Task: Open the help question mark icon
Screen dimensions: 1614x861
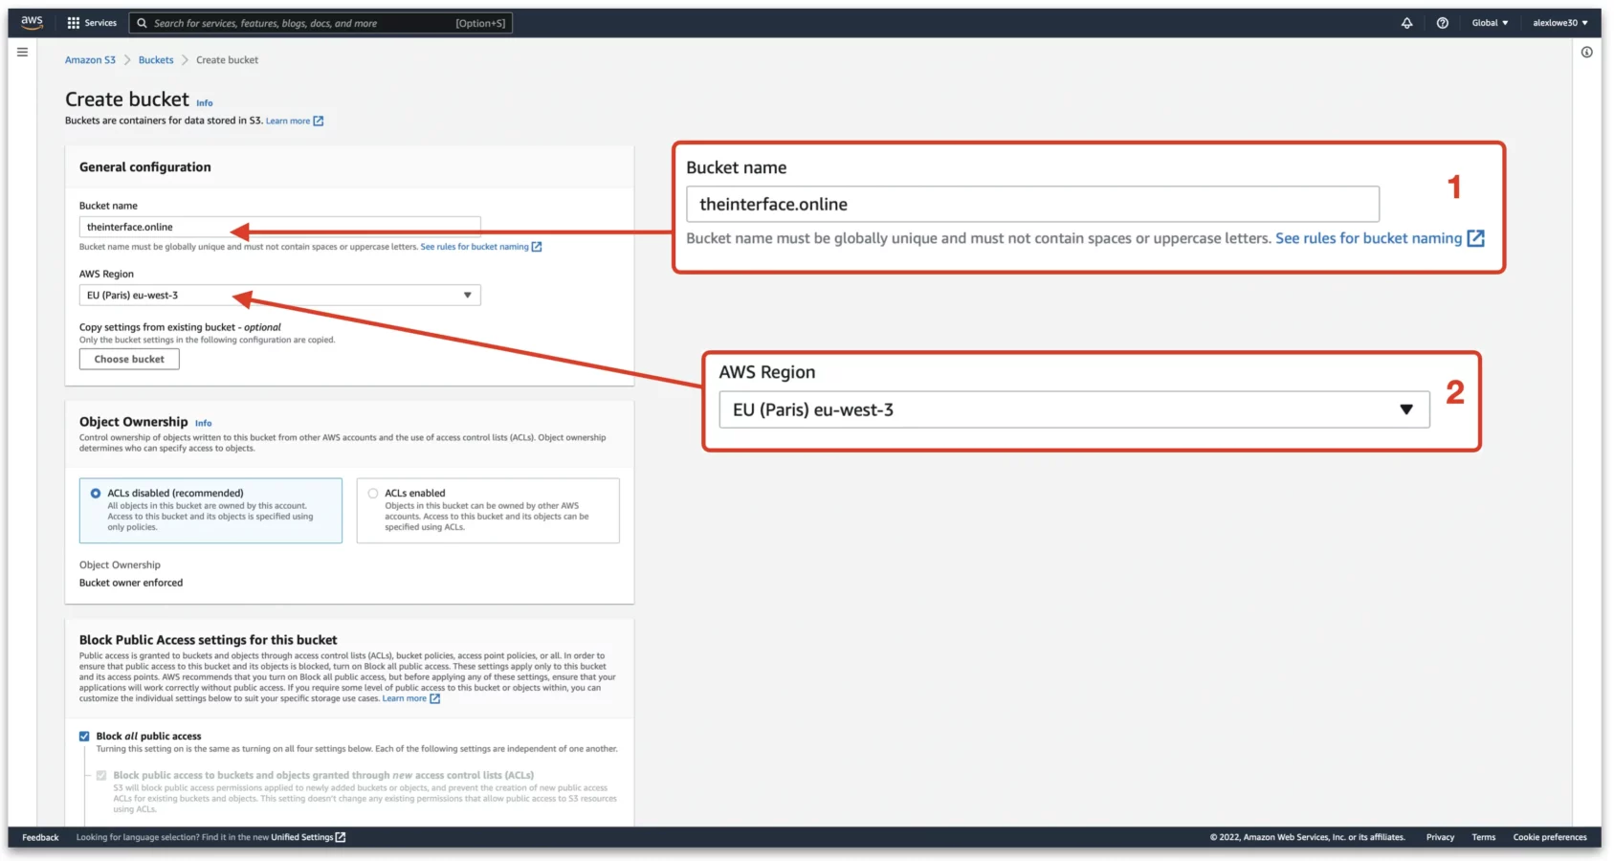Action: 1442,23
